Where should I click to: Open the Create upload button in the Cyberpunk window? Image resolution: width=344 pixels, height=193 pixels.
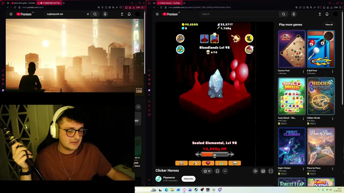tap(122, 14)
